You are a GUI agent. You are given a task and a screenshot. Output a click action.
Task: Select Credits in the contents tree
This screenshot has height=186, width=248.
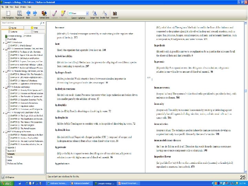[x=10, y=157]
